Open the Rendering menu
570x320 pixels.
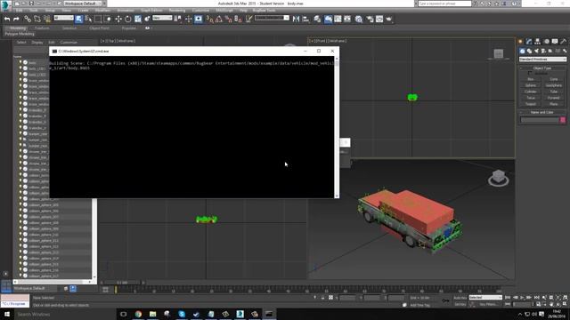[177, 11]
